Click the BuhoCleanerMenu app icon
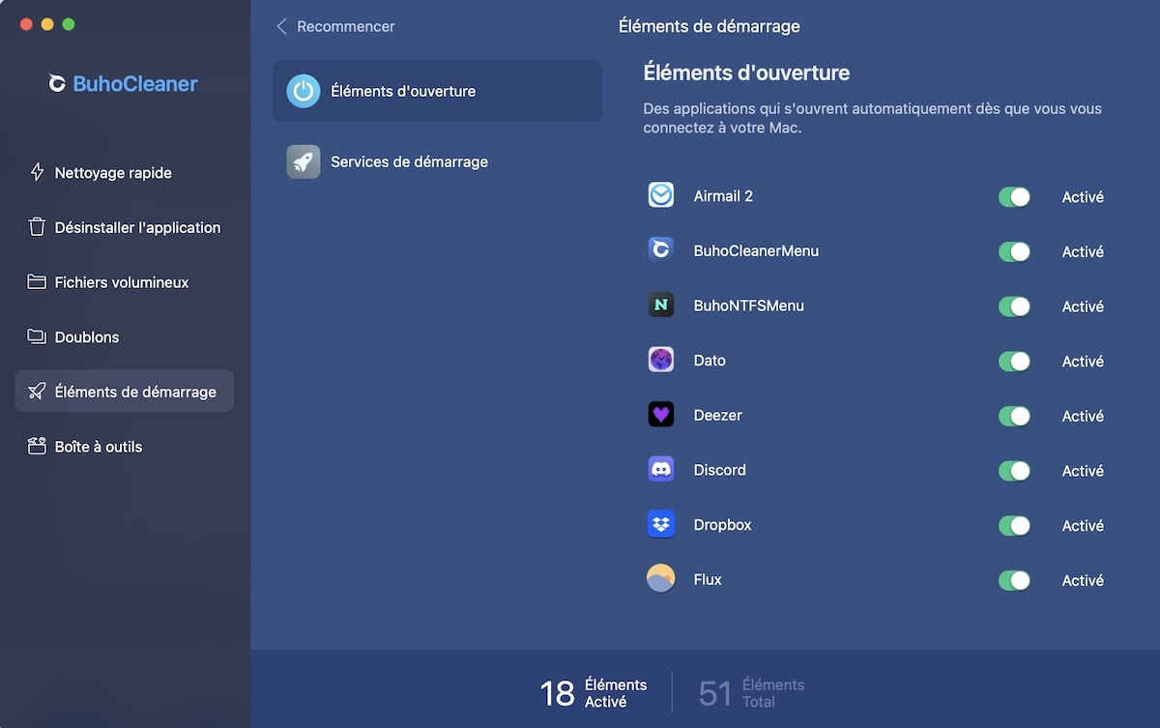Viewport: 1160px width, 728px height. pyautogui.click(x=661, y=250)
